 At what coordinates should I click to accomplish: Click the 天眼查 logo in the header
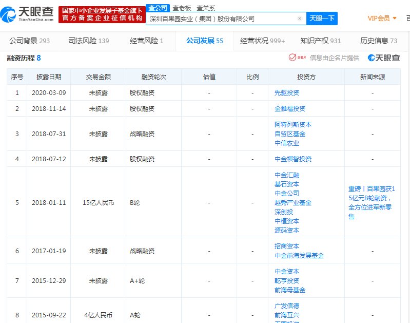point(27,14)
